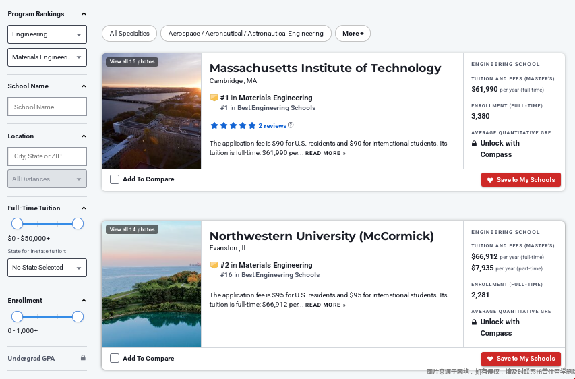Collapse the Full-Time Tuition section
575x379 pixels.
[84, 208]
